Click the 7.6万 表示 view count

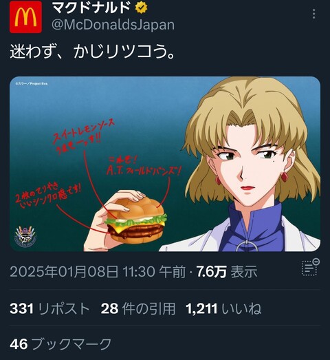pos(227,272)
